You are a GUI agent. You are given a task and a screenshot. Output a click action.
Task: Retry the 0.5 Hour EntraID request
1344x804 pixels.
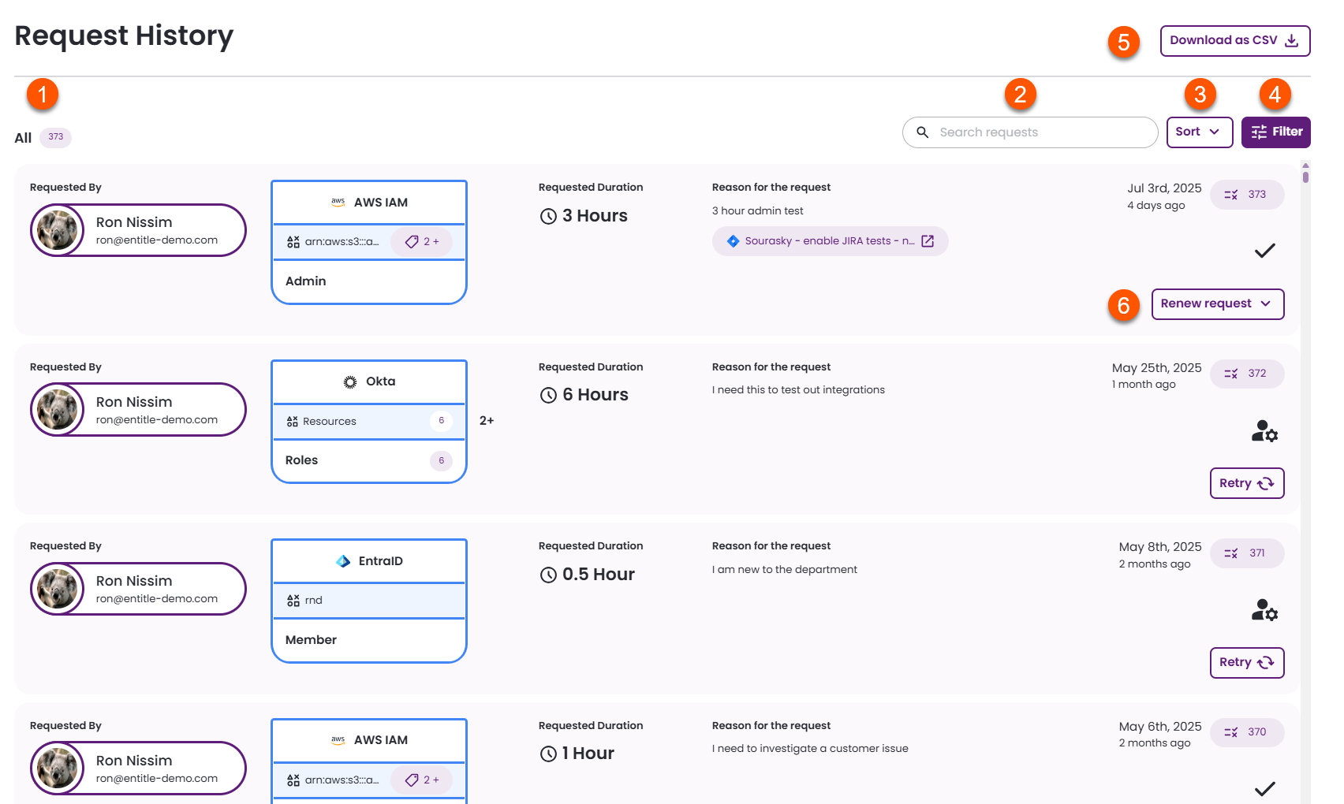coord(1246,663)
